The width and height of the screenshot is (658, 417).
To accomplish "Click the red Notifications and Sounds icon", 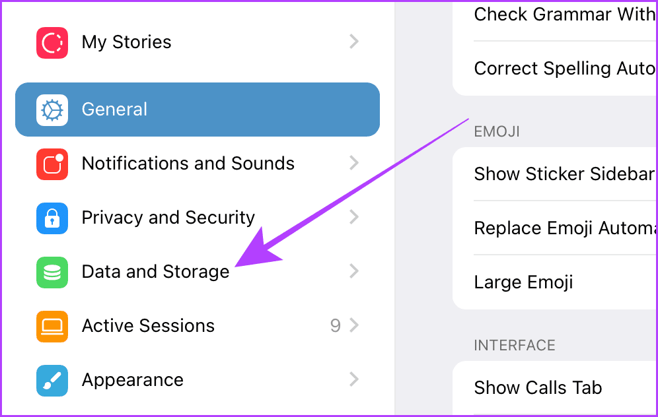I will click(x=52, y=164).
